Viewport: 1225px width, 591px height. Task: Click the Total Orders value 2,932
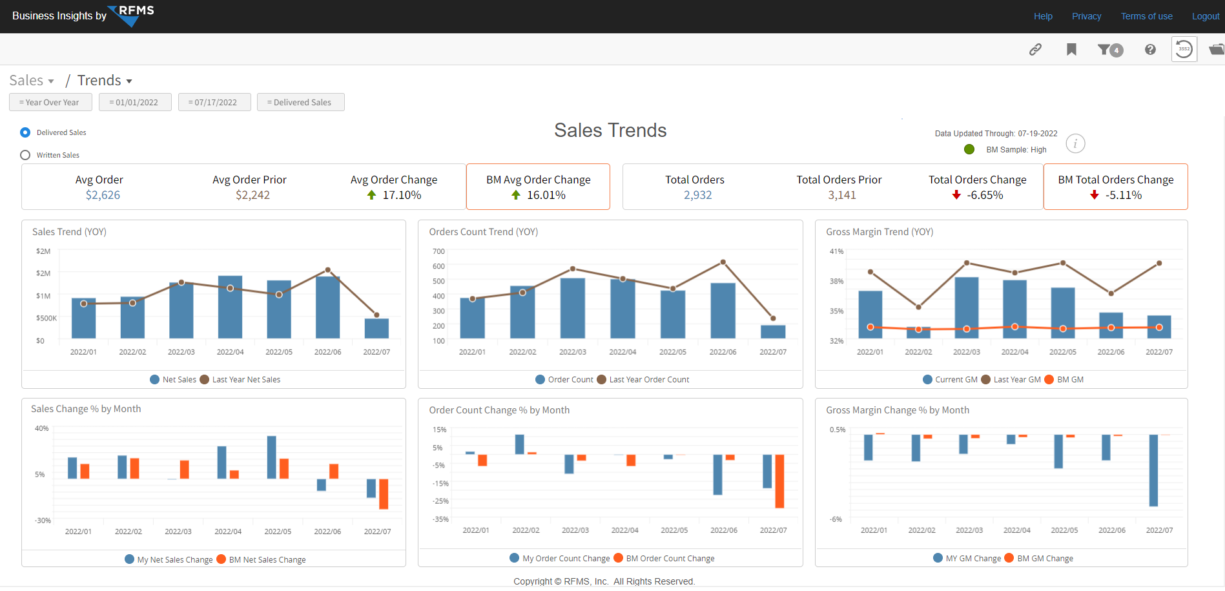697,195
